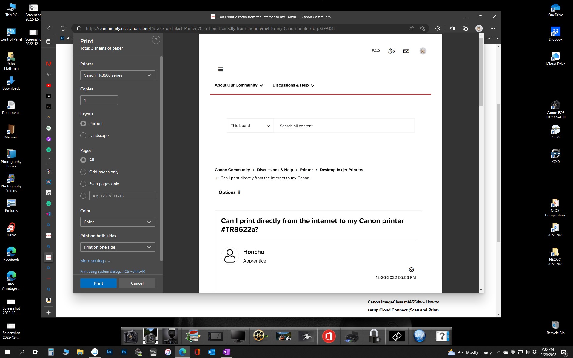The image size is (573, 358).
Task: Click the envelope messages icon
Action: pyautogui.click(x=406, y=51)
